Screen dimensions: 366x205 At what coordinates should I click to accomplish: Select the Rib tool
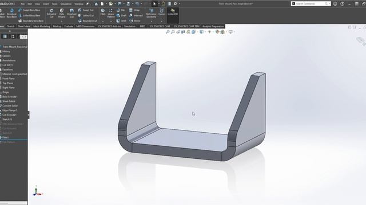click(x=121, y=10)
